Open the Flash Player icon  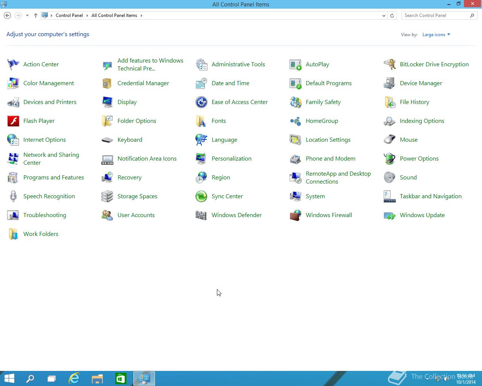[x=13, y=121]
